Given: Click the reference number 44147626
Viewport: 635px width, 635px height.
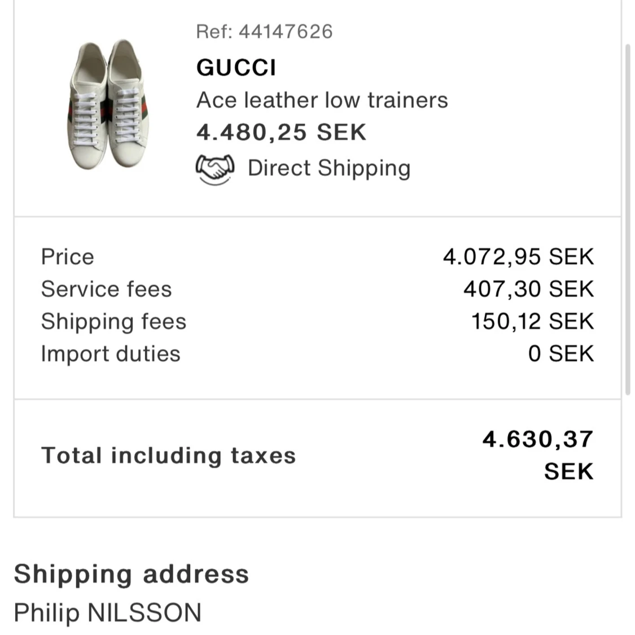Looking at the screenshot, I should (264, 32).
